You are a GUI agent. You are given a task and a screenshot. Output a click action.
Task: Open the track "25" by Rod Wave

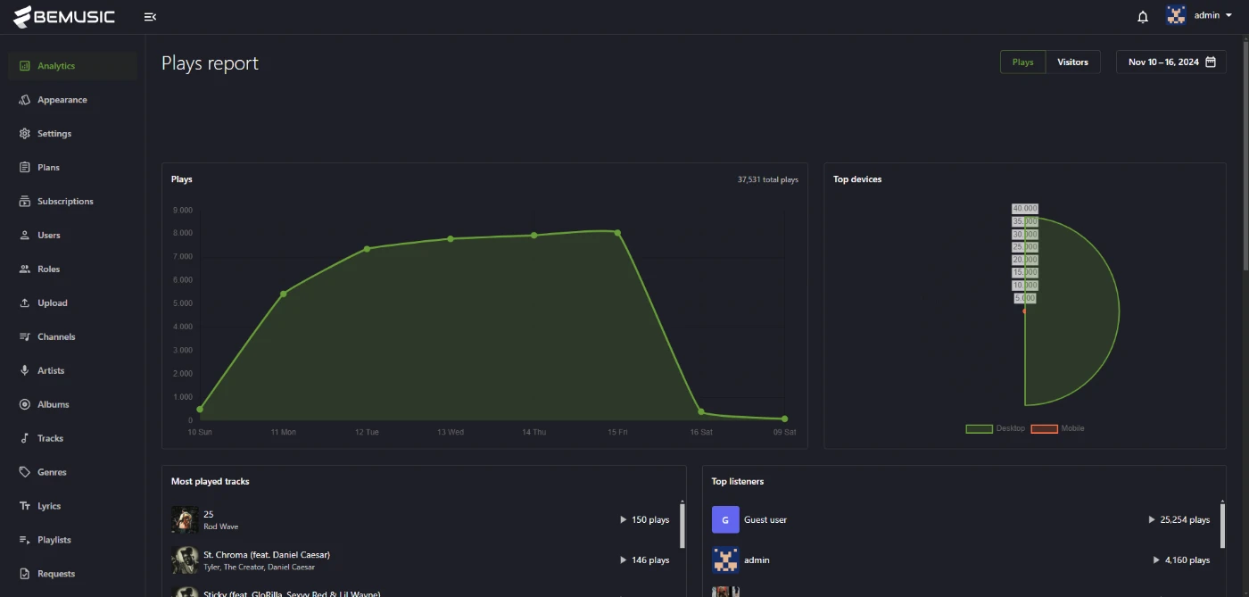208,514
